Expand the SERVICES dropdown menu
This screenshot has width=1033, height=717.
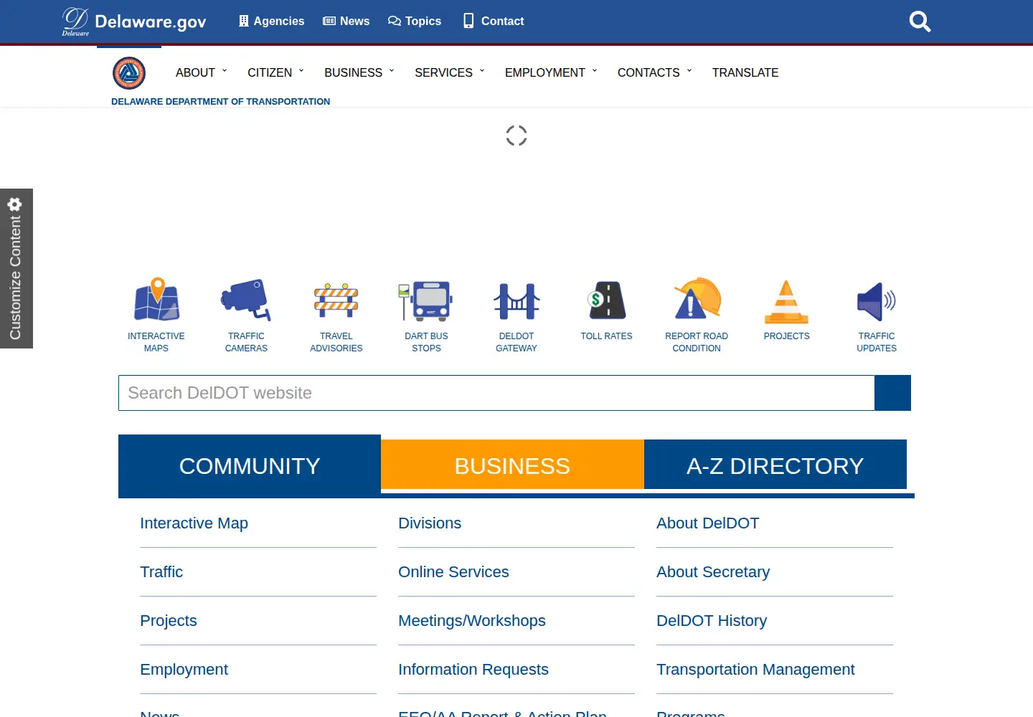tap(450, 72)
